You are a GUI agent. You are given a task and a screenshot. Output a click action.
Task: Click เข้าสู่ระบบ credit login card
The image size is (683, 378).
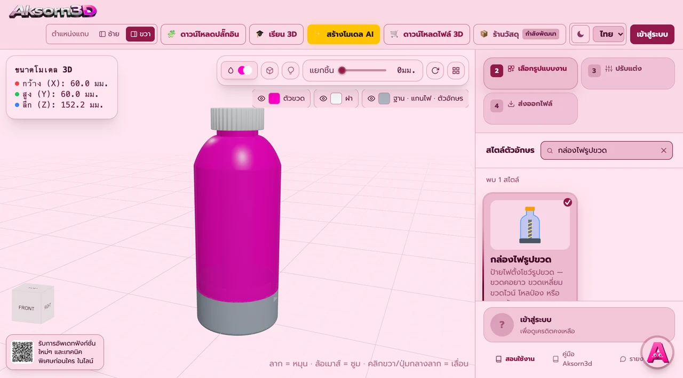[x=579, y=325]
